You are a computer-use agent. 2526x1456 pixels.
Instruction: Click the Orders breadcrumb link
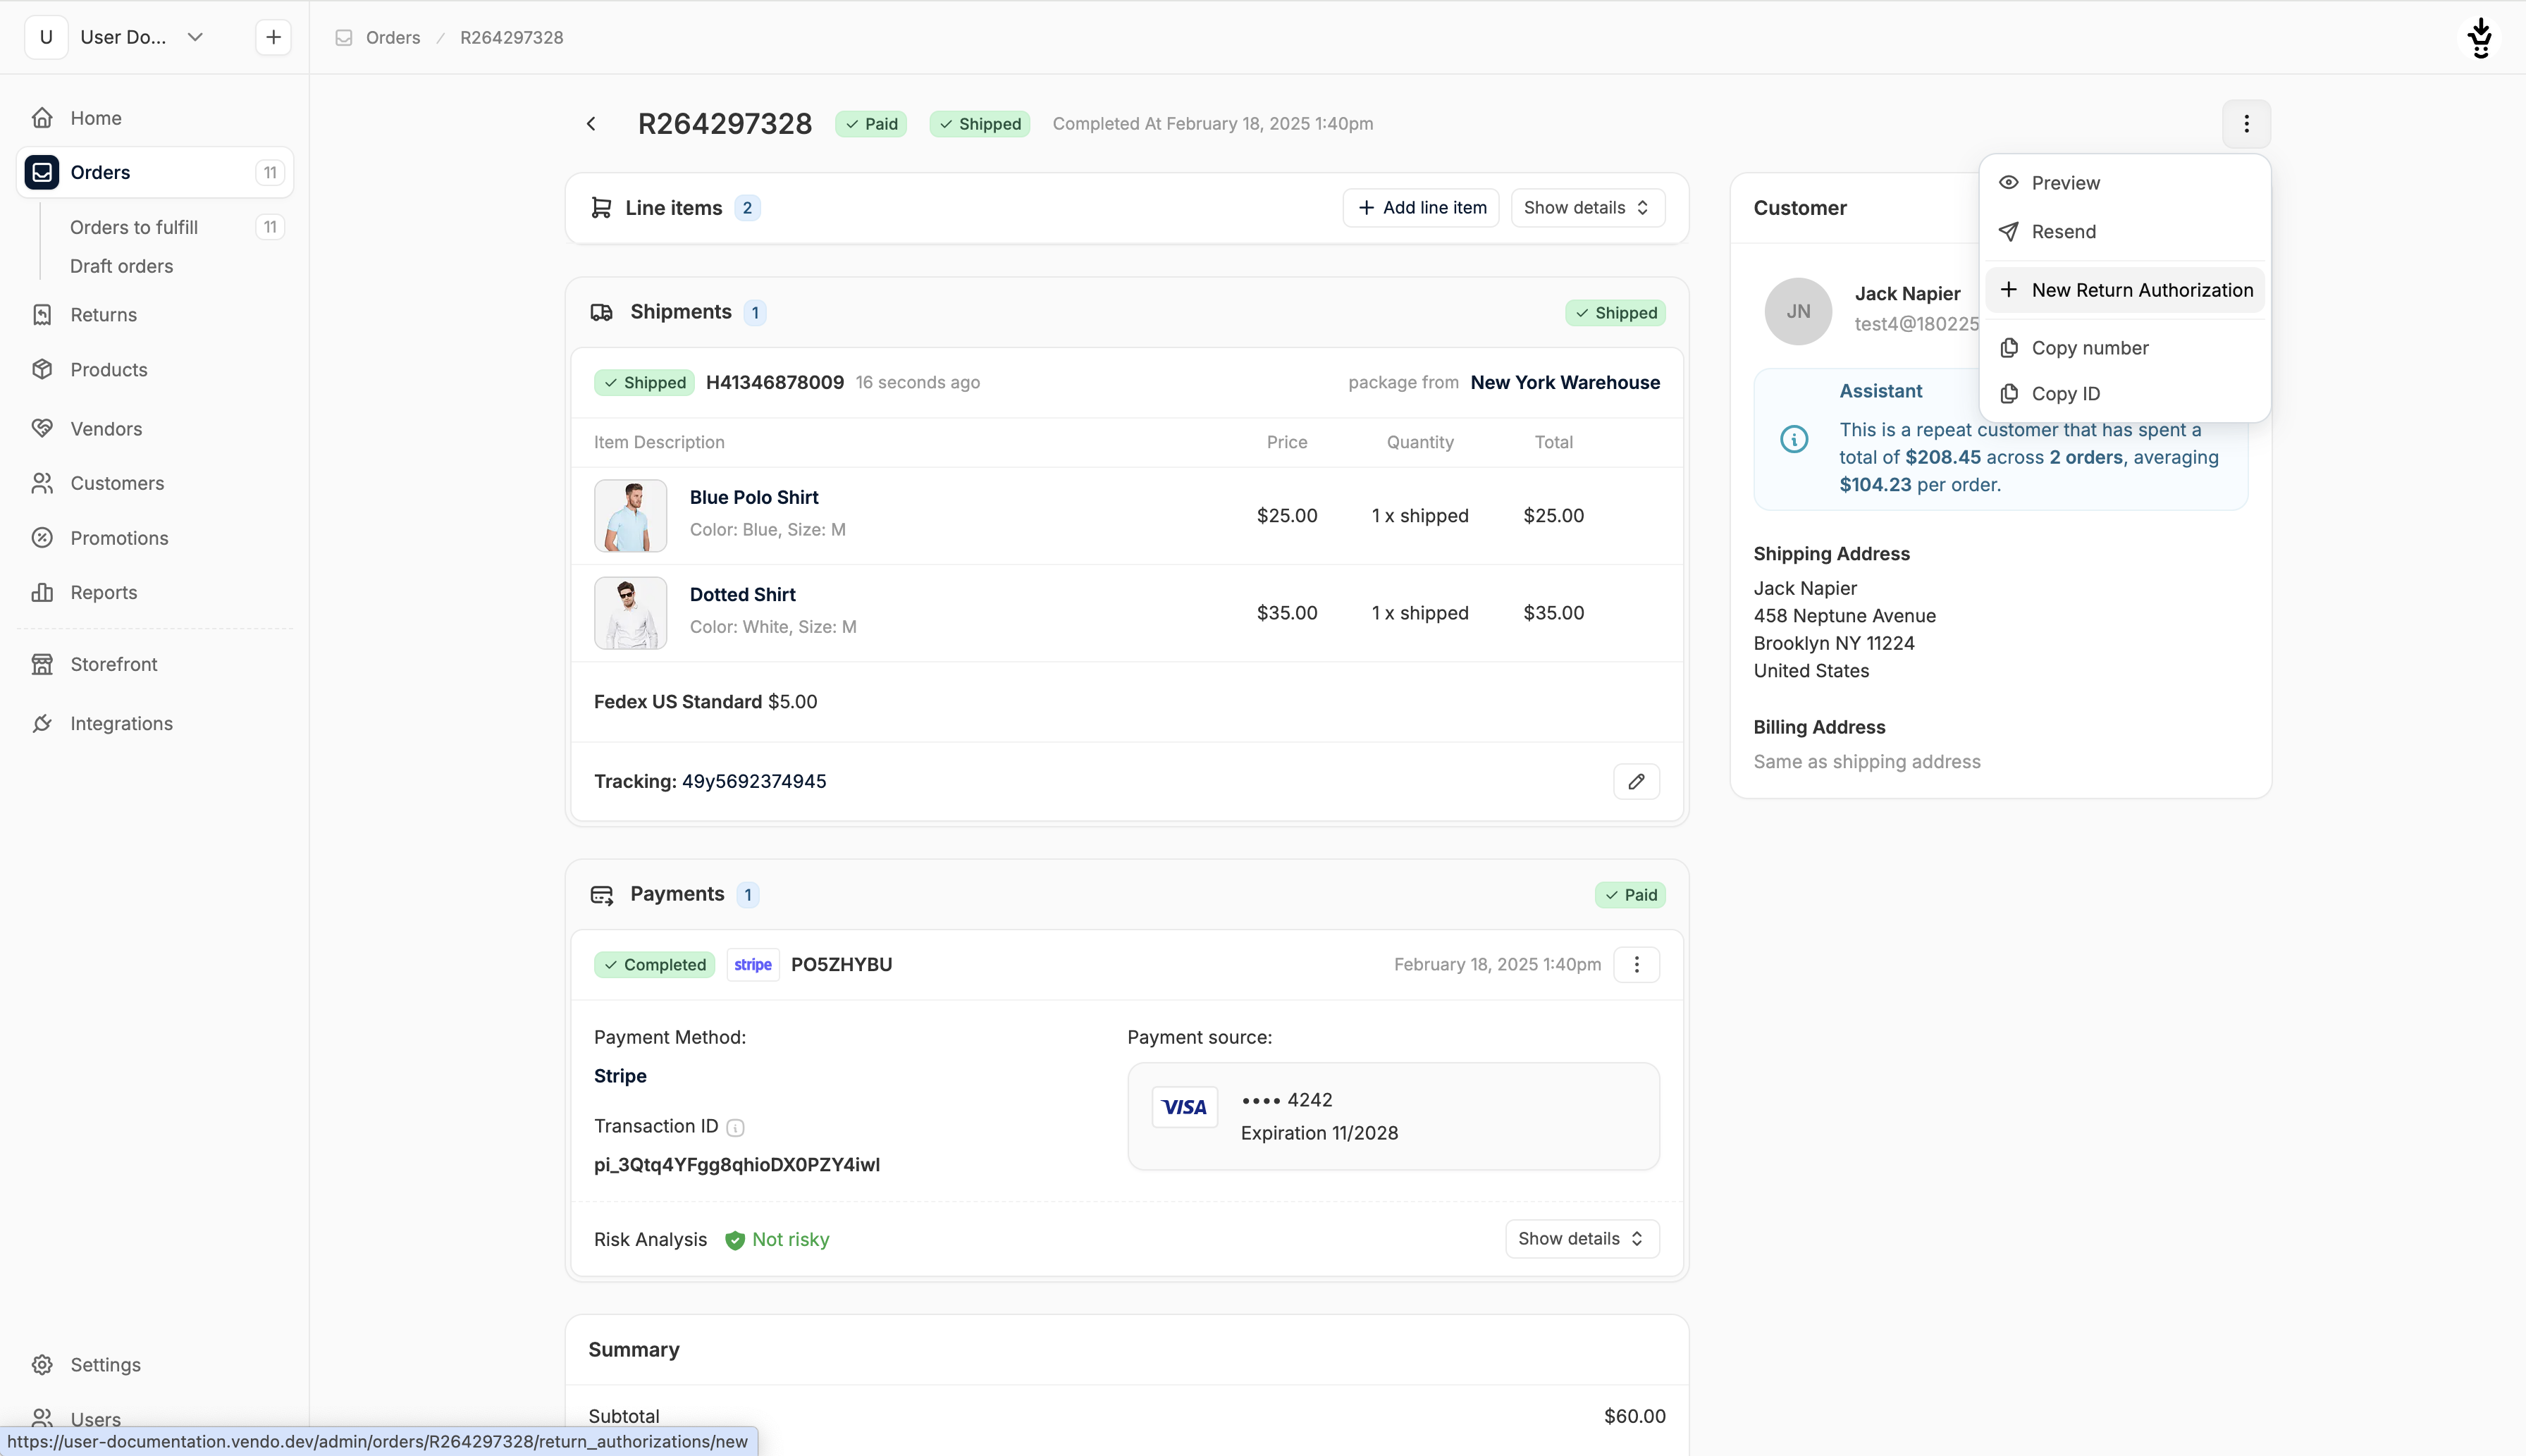point(392,37)
